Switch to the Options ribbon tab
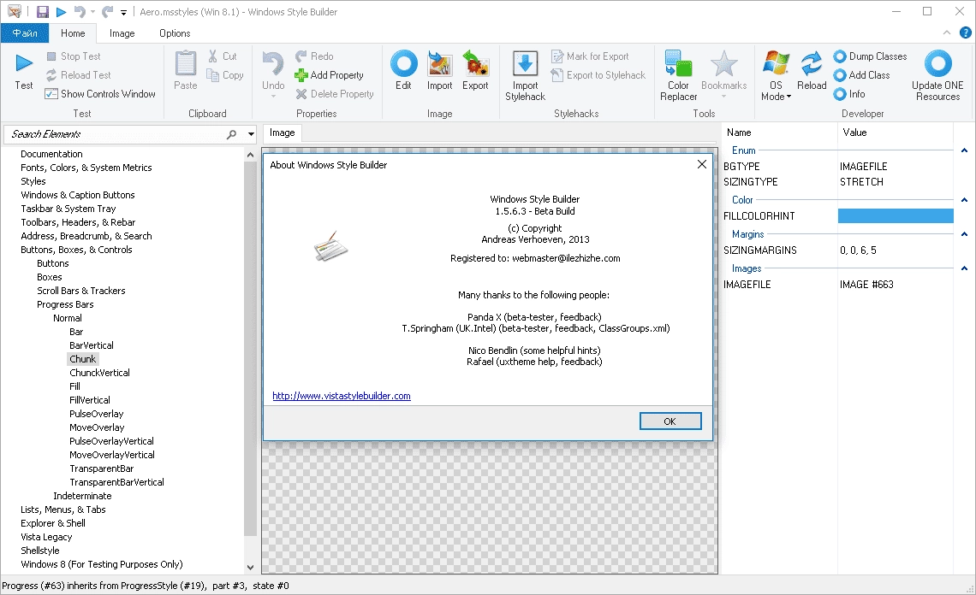 pyautogui.click(x=175, y=33)
